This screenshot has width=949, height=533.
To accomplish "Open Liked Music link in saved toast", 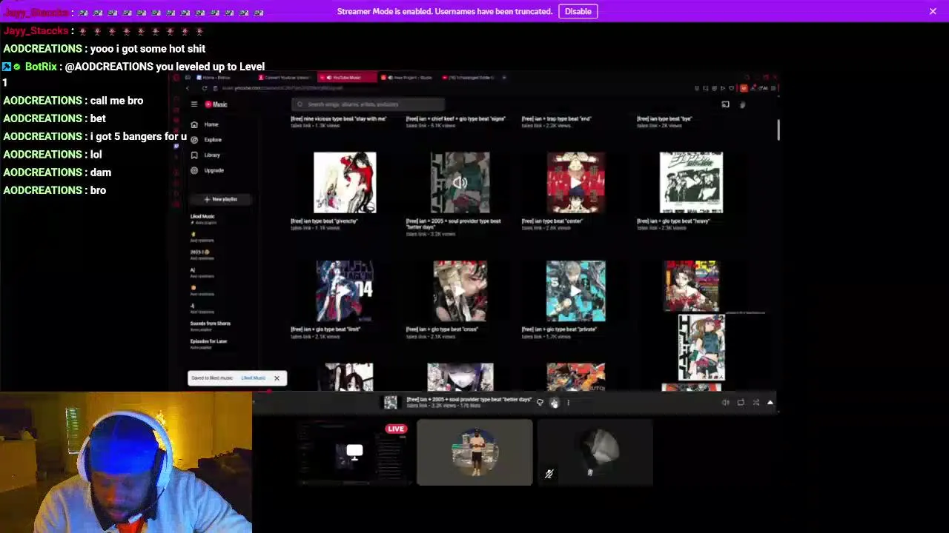I will pyautogui.click(x=253, y=378).
